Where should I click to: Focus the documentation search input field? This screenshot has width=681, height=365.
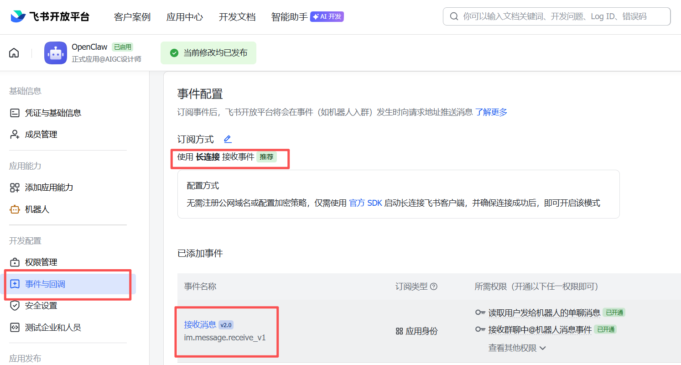click(561, 17)
